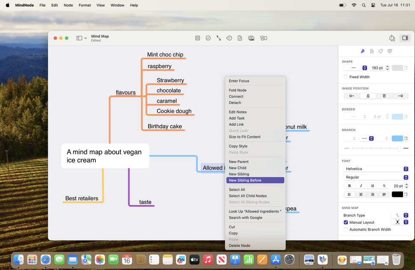The image size is (415, 270).
Task: Switch to the tags inspector tab
Action: (x=381, y=51)
